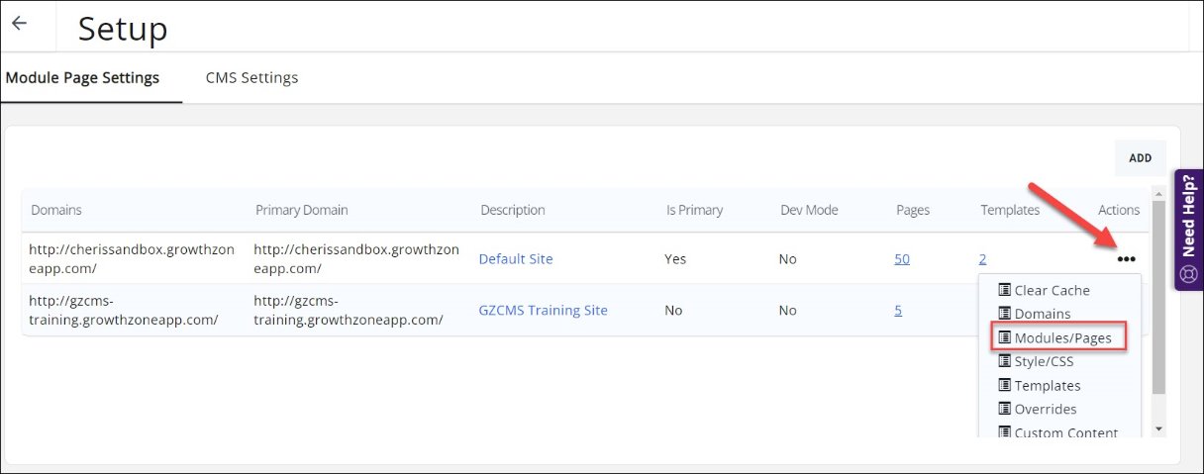Choose Modules/Pages in the dropdown menu
The height and width of the screenshot is (474, 1204).
pos(1062,338)
